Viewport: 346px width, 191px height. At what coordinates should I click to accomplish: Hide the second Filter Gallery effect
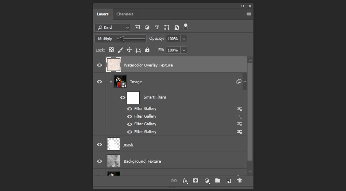click(129, 116)
